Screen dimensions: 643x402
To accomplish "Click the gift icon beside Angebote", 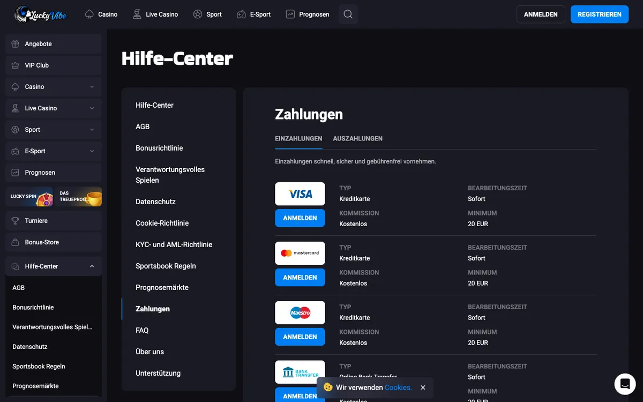I will click(15, 44).
